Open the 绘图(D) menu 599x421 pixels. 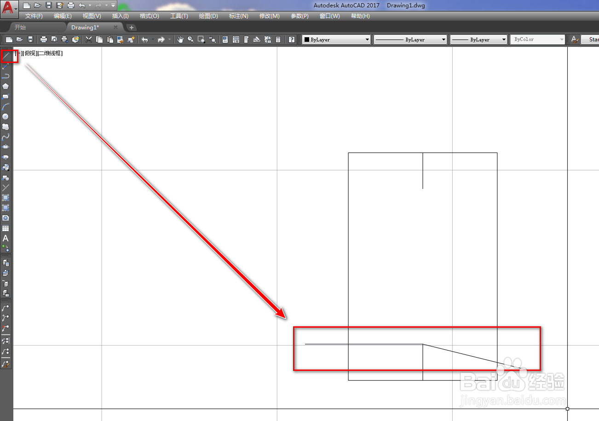click(x=208, y=16)
